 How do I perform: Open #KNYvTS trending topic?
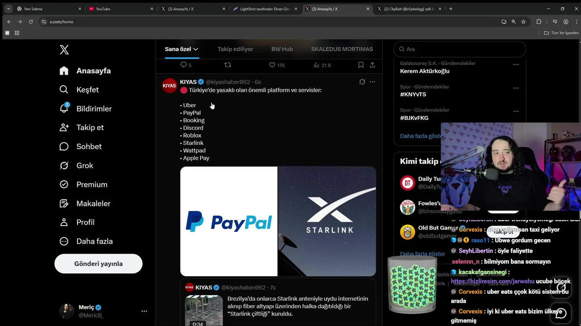coord(413,95)
